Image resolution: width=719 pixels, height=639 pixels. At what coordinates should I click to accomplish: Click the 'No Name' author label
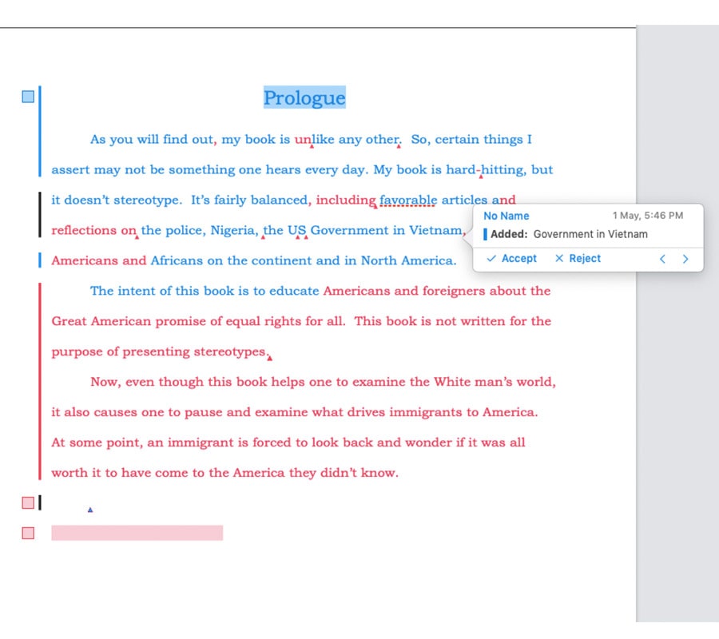pos(506,216)
